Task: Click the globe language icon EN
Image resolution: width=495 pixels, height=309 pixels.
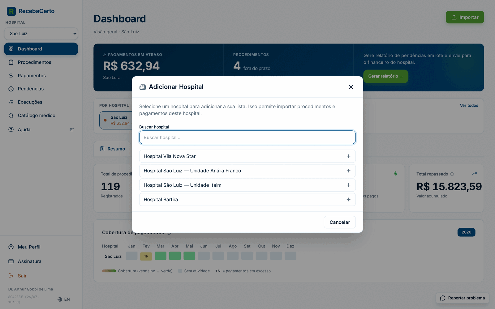Action: (60, 299)
